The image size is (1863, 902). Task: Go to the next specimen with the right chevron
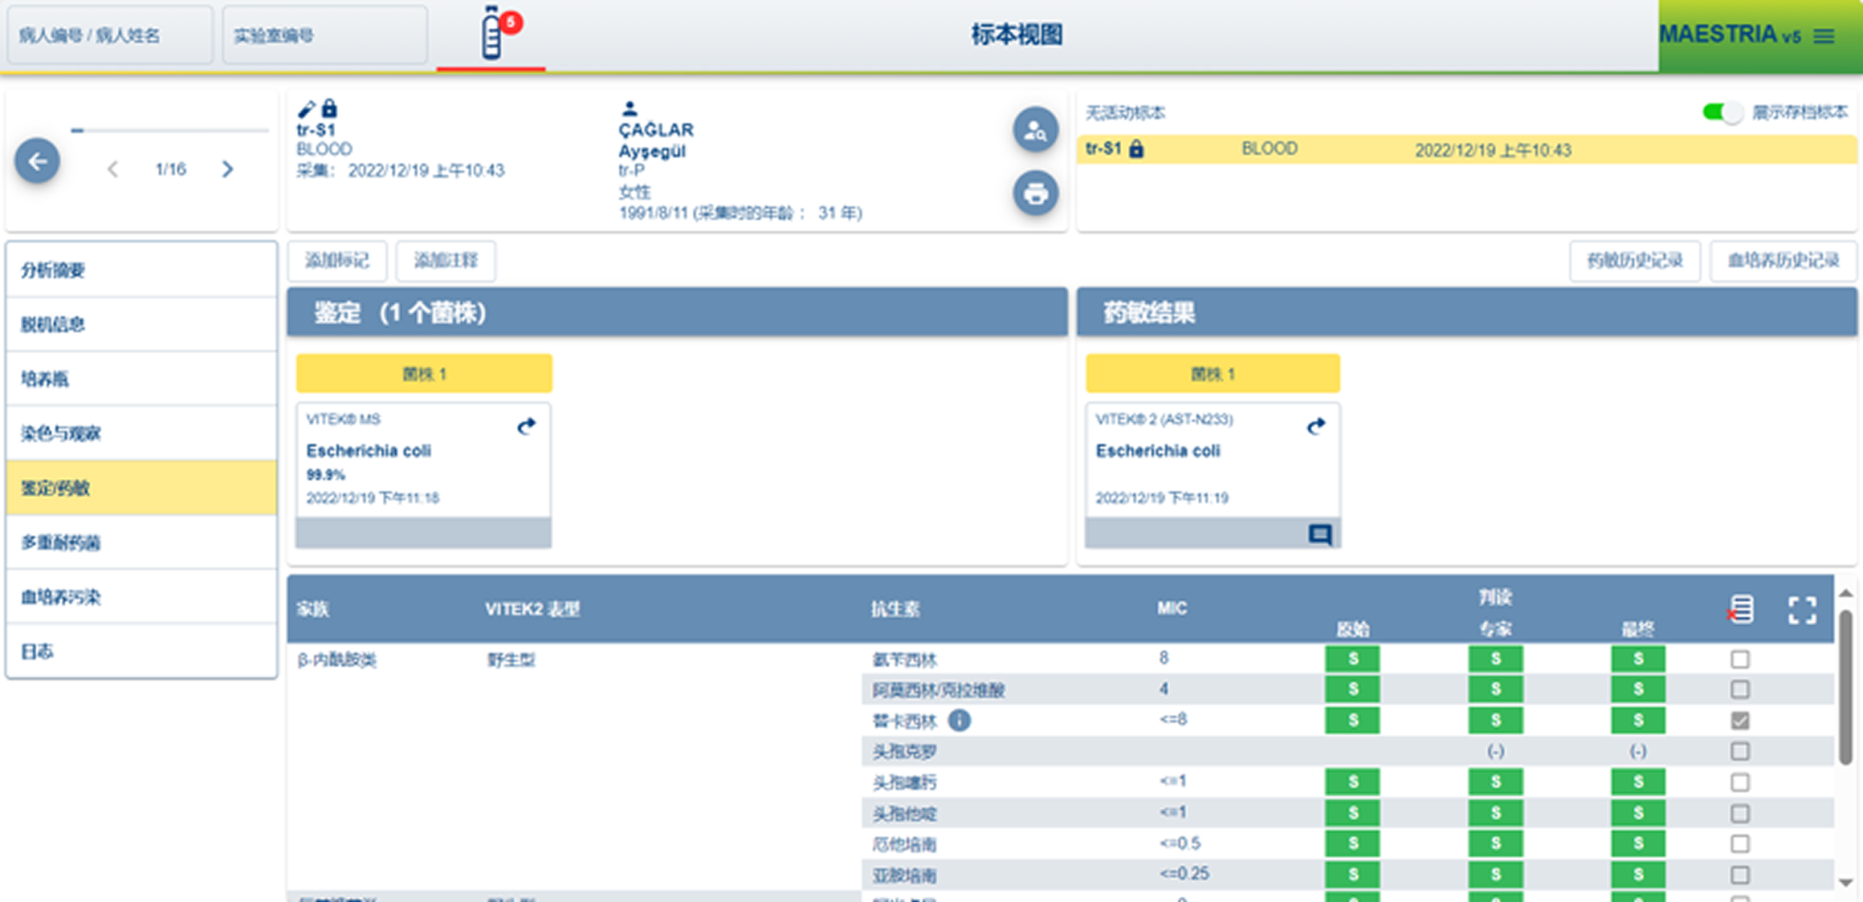coord(228,169)
